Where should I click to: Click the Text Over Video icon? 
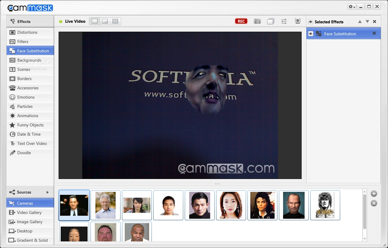(x=12, y=143)
